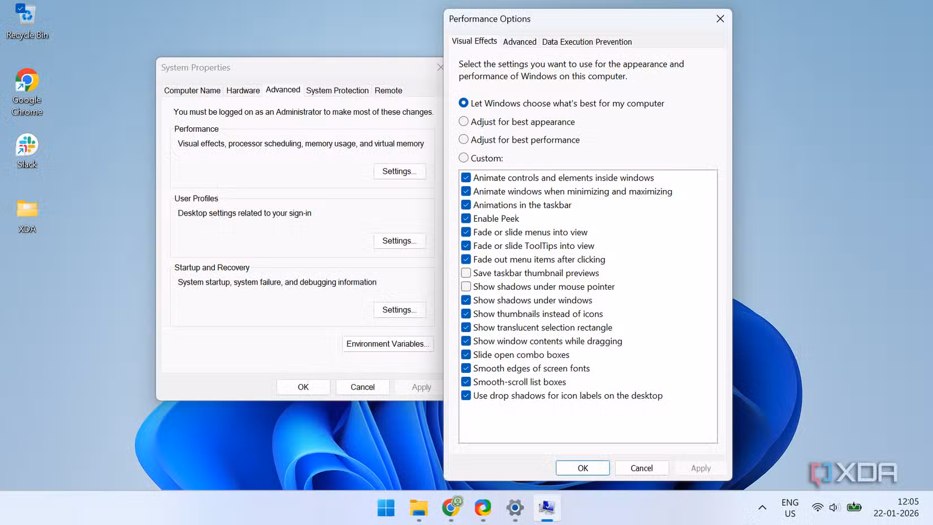Open the second Chrome icon in the taskbar

coord(483,508)
